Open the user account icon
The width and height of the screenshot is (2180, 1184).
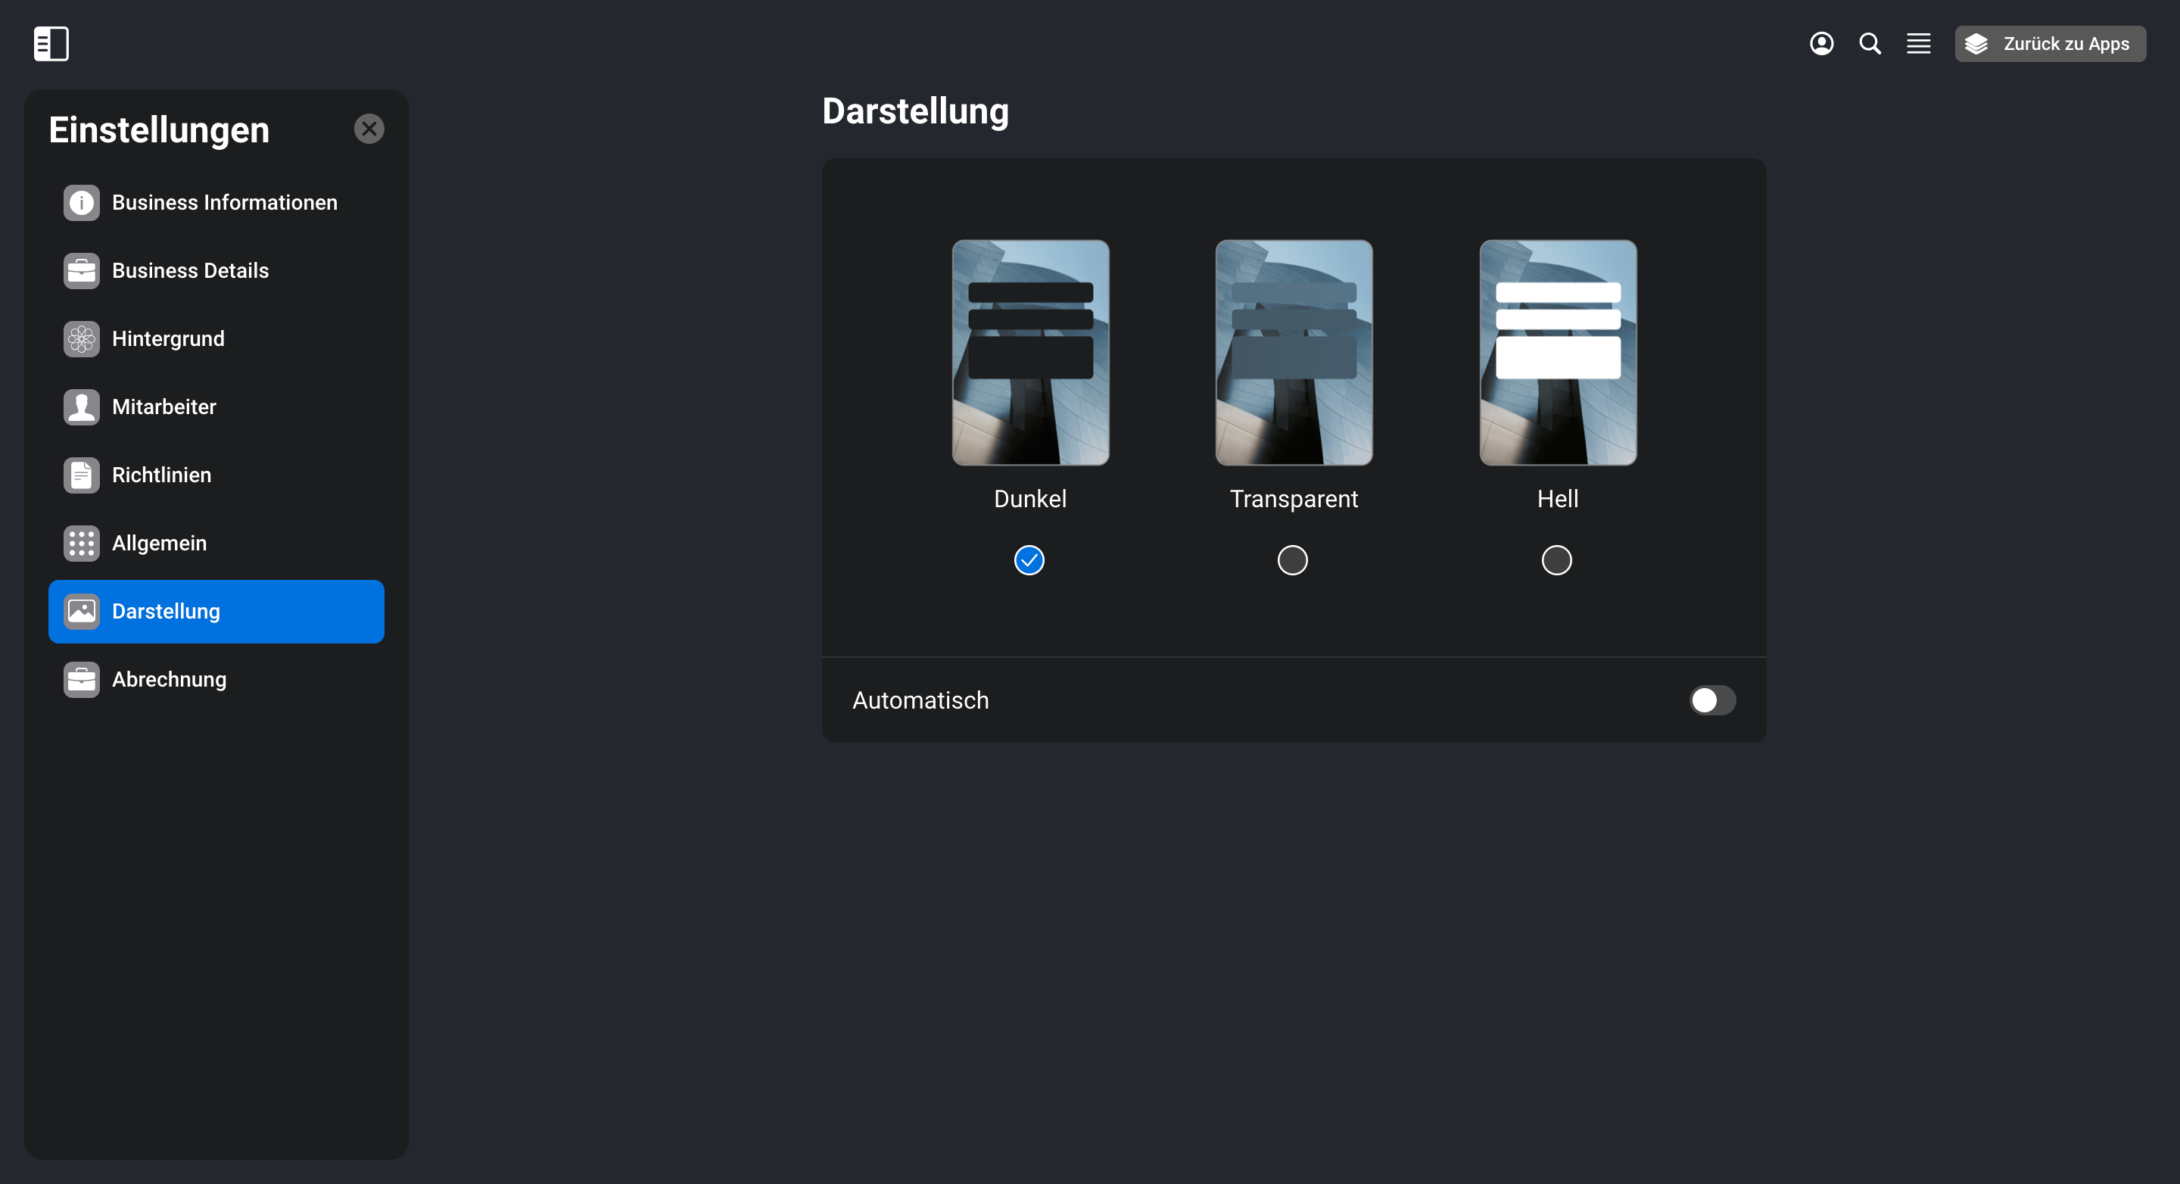tap(1821, 43)
